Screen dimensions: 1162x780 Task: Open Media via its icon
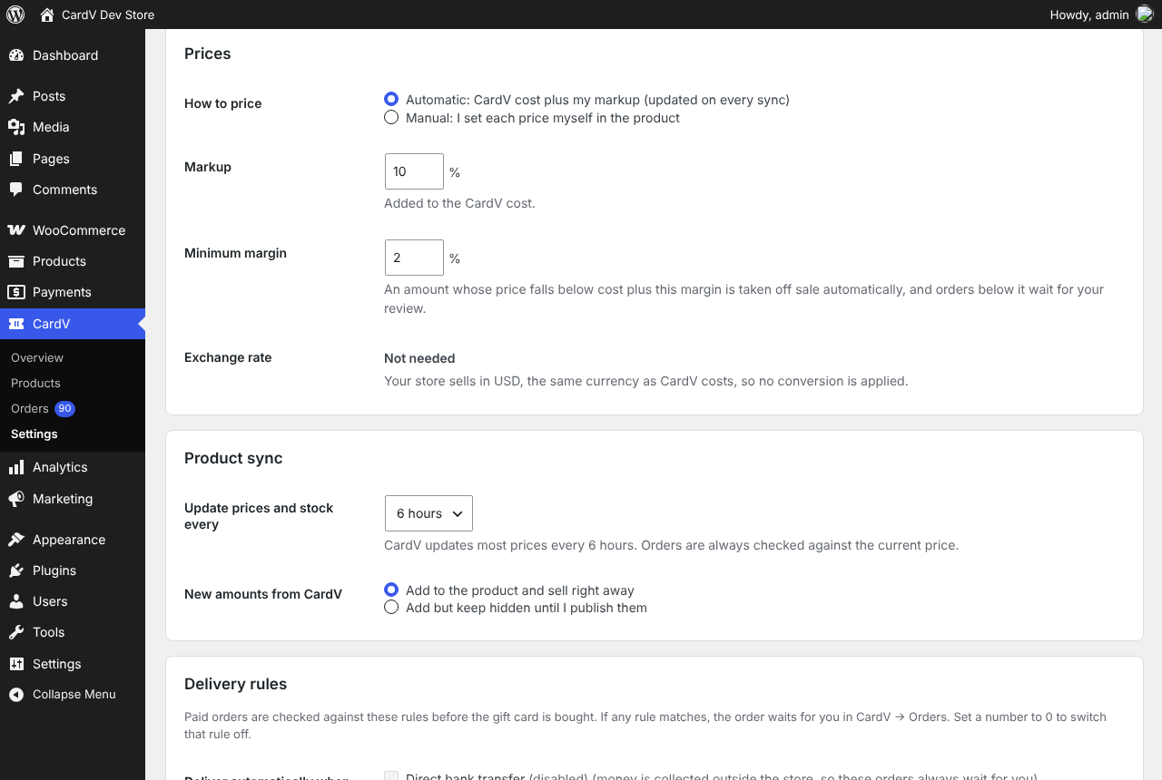click(x=16, y=127)
